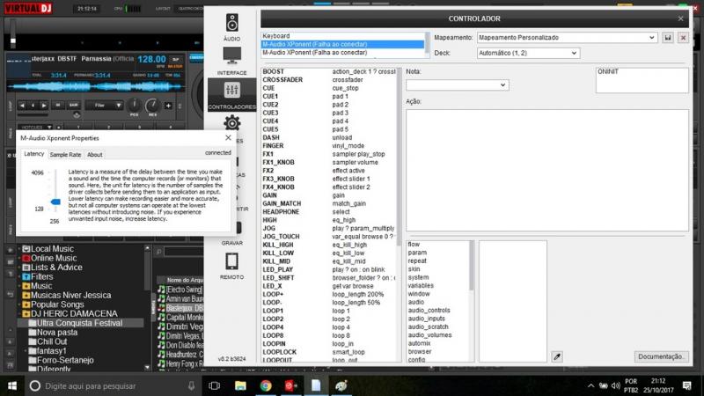Expand the DJ HERIC DAMACENA folder
704x396 pixels.
point(19,314)
